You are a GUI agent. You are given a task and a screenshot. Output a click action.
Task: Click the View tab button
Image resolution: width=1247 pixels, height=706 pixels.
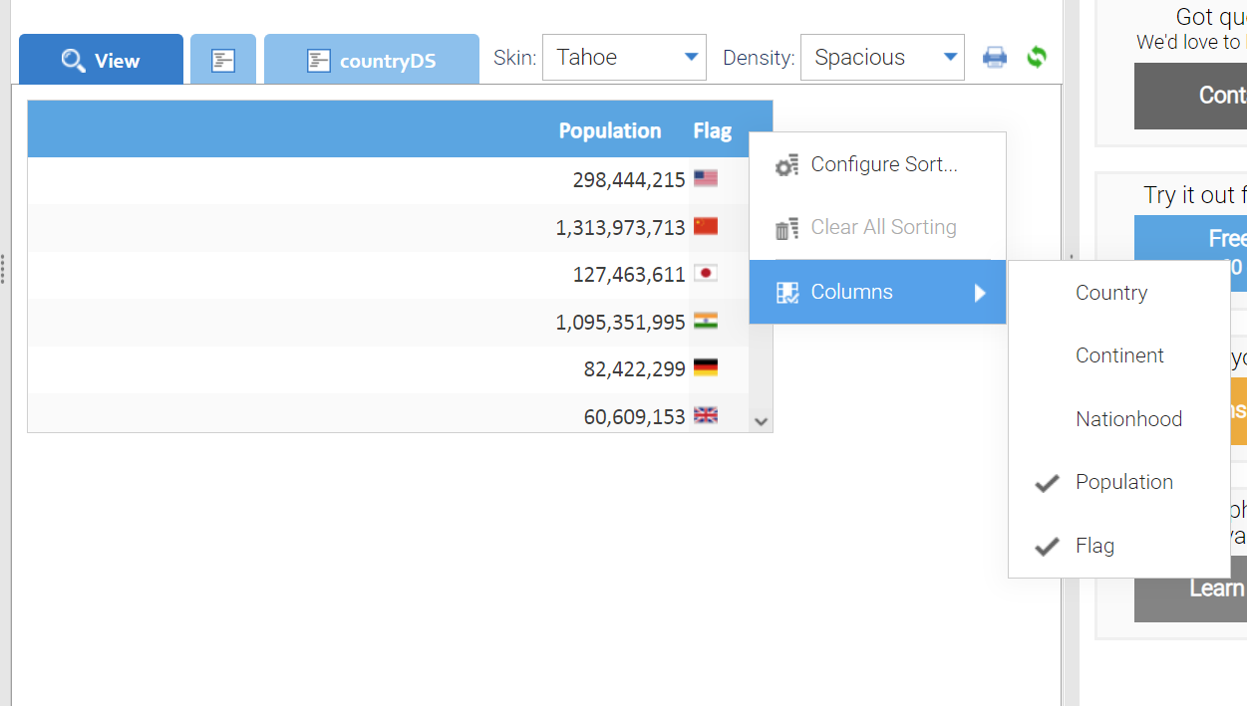click(x=102, y=61)
